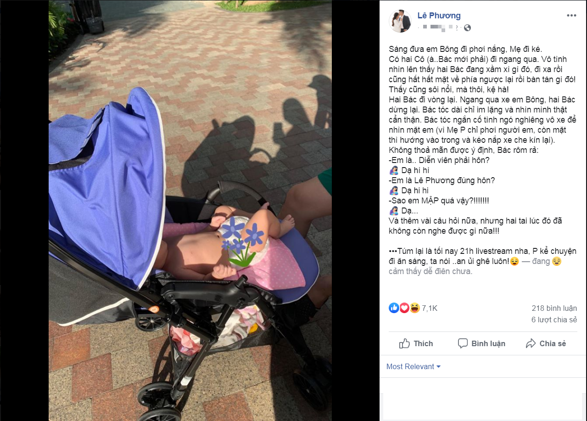
Task: Expand the Most Relevant comment sort dropdown
Action: point(414,366)
